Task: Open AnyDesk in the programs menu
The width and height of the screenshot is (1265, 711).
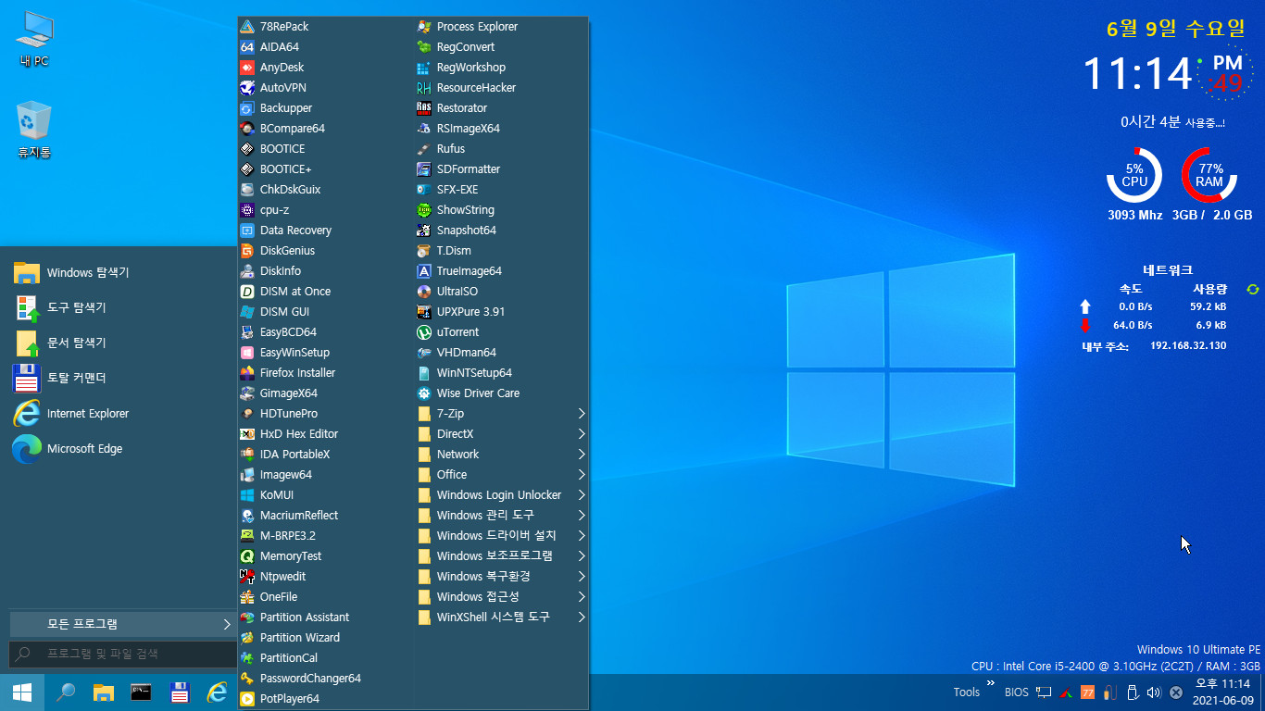Action: [324, 68]
